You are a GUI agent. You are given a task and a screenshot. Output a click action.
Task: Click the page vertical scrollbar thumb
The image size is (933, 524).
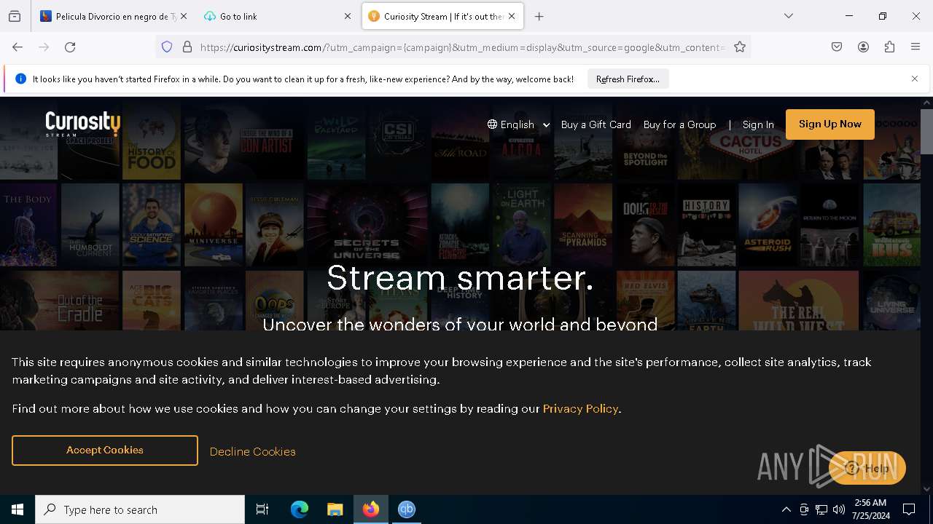tap(927, 132)
